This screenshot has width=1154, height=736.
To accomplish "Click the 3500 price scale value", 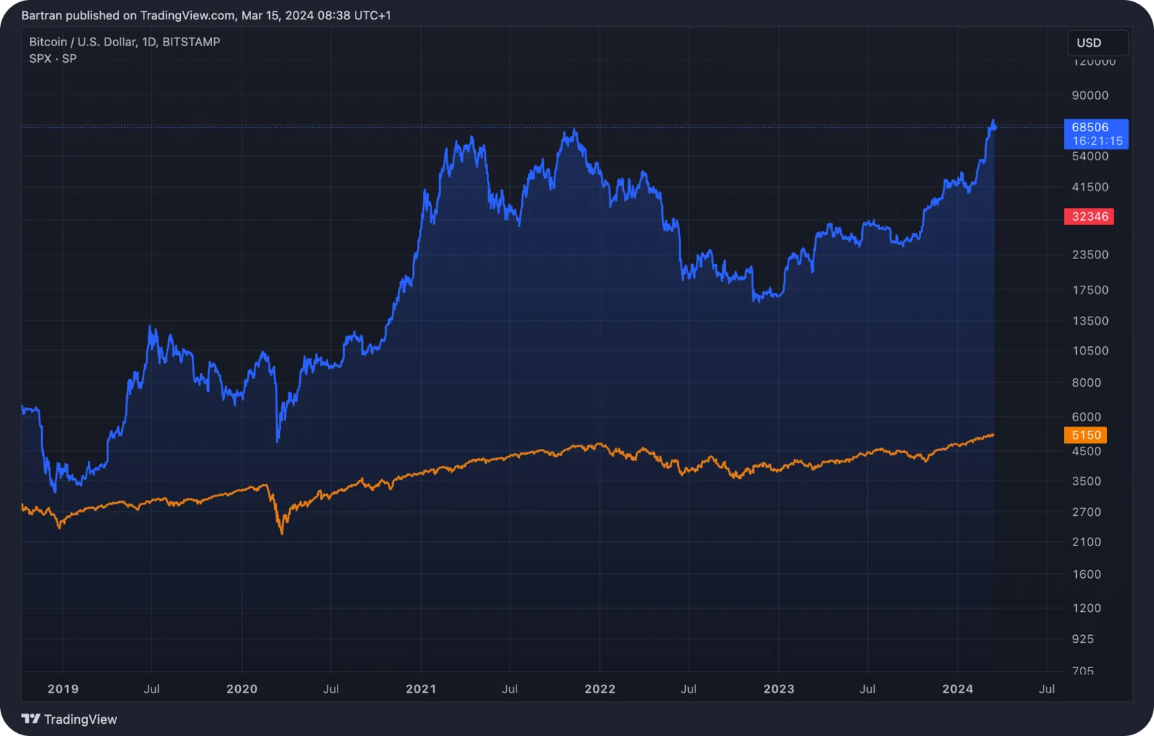I will coord(1086,481).
